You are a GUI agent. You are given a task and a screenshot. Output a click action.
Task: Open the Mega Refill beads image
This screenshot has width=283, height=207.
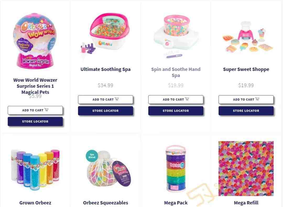tap(246, 169)
